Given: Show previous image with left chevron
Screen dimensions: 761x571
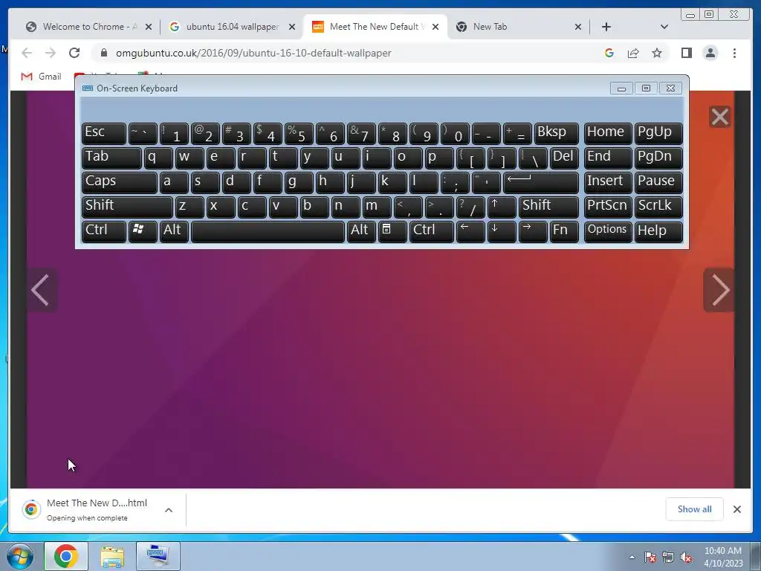Looking at the screenshot, I should pos(41,290).
